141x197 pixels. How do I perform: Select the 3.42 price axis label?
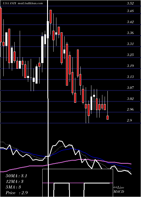(130, 22)
